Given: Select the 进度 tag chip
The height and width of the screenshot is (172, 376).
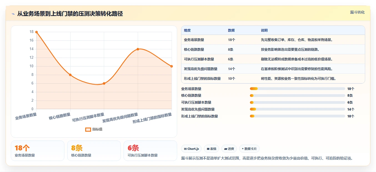Looking at the screenshot, I should tap(229, 149).
